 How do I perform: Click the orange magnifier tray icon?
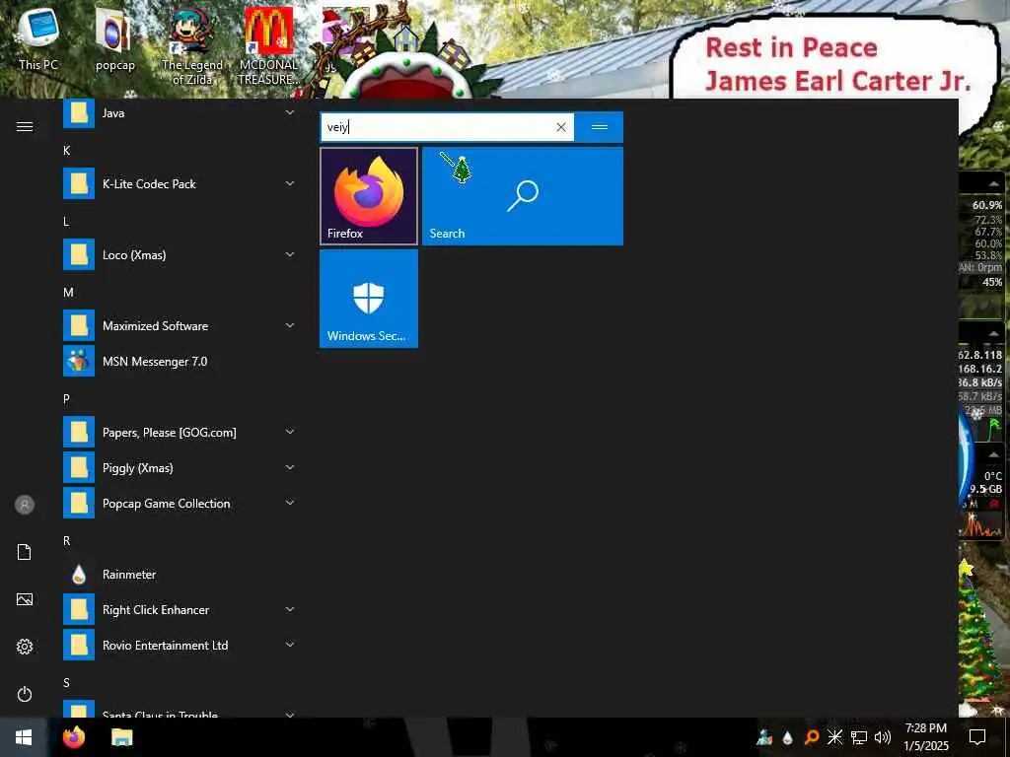pos(812,737)
